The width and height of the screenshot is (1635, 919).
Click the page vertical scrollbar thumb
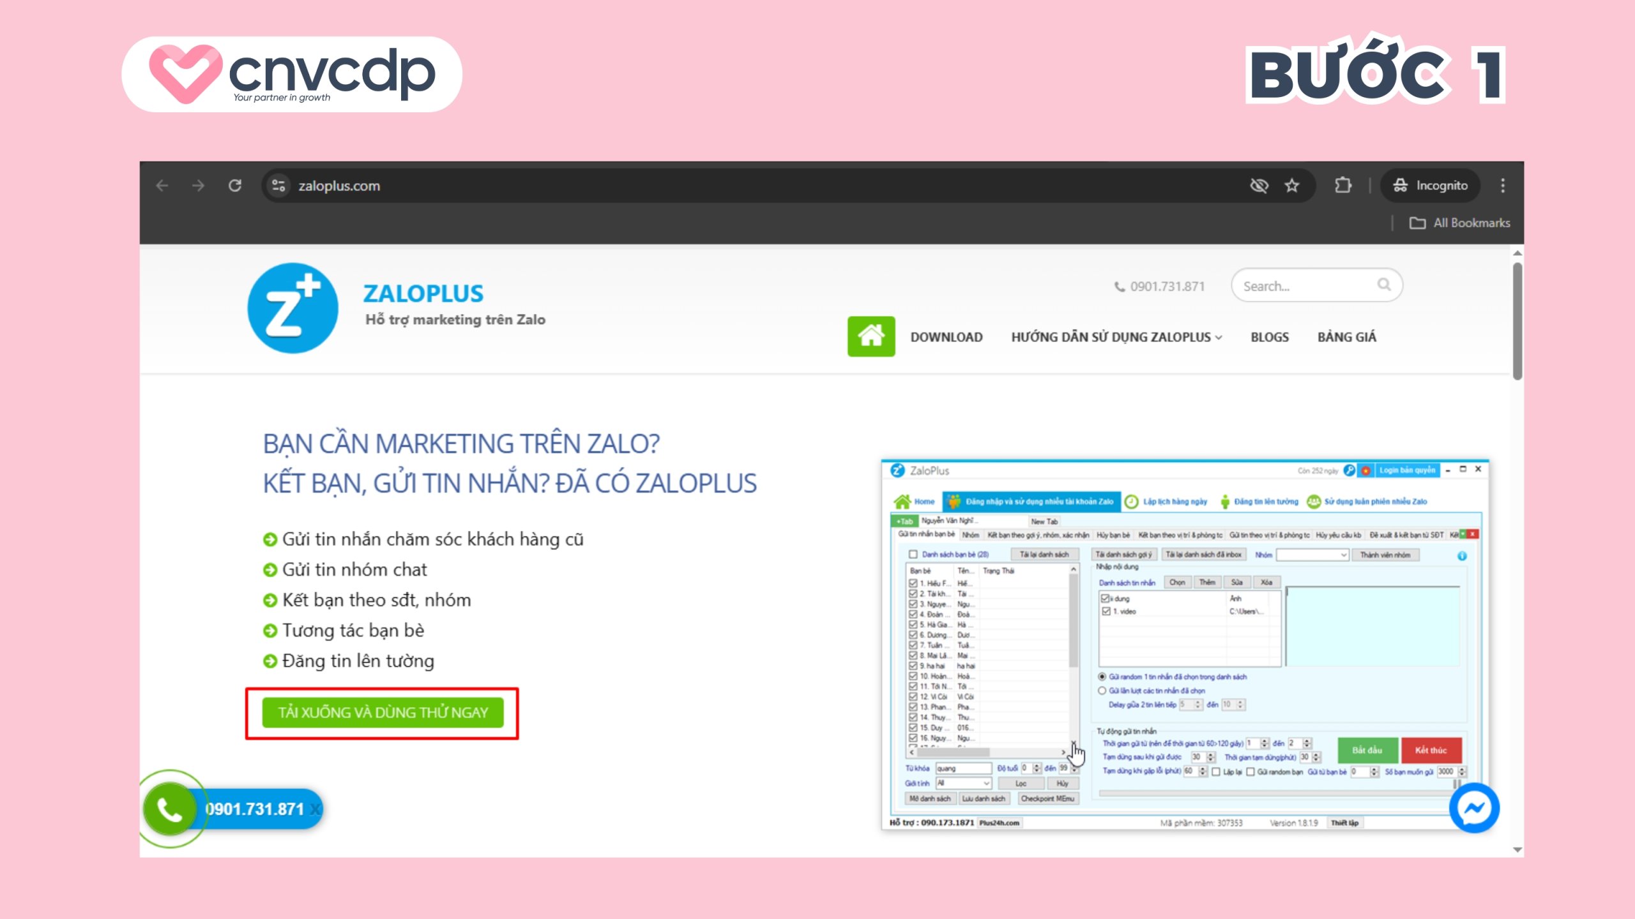[1517, 322]
